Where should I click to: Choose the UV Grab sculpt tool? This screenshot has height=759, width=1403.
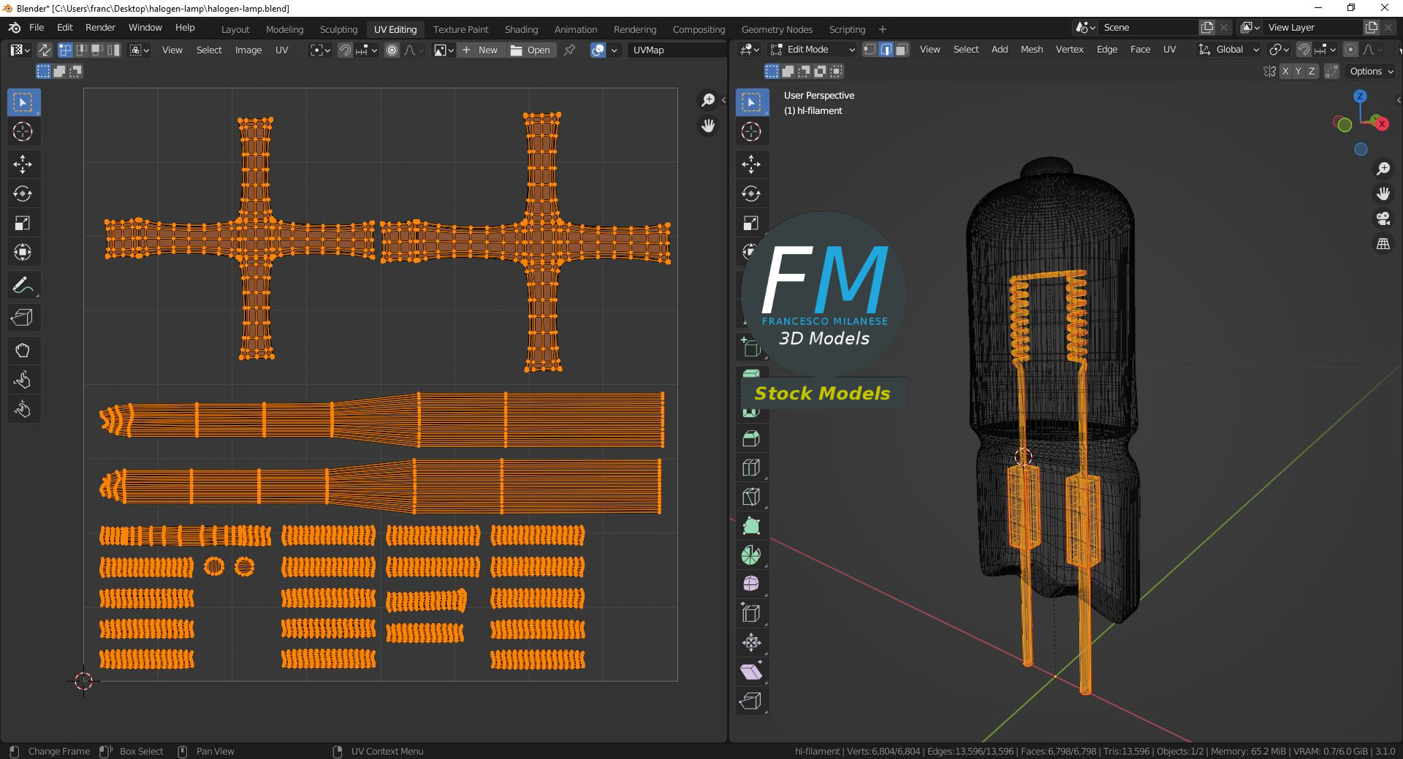(23, 351)
